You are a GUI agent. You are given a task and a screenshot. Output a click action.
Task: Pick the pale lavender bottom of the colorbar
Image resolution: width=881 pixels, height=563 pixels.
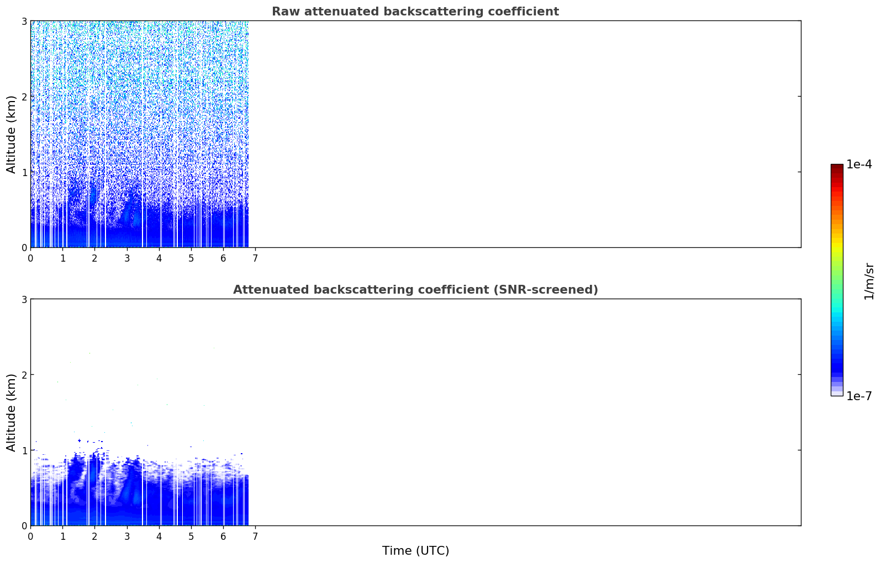pos(836,392)
